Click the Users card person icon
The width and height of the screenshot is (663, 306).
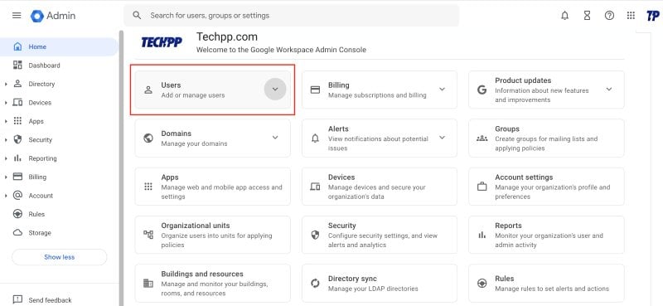[x=148, y=90]
